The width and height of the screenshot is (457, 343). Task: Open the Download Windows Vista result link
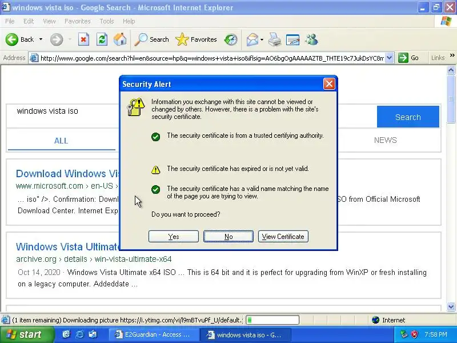tap(67, 174)
